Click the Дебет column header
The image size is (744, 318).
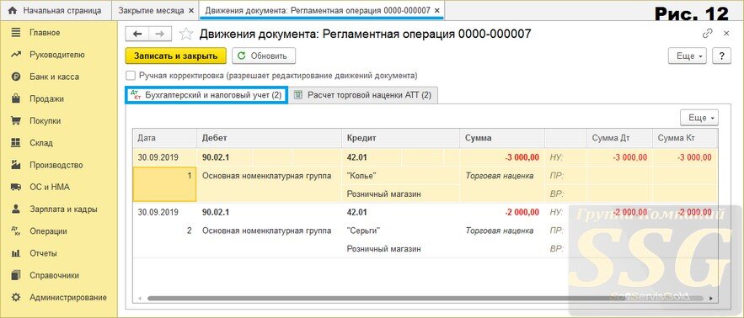(269, 138)
